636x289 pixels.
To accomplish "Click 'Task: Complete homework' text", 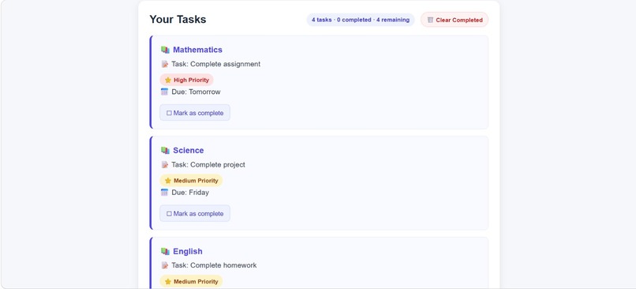I will pyautogui.click(x=214, y=265).
